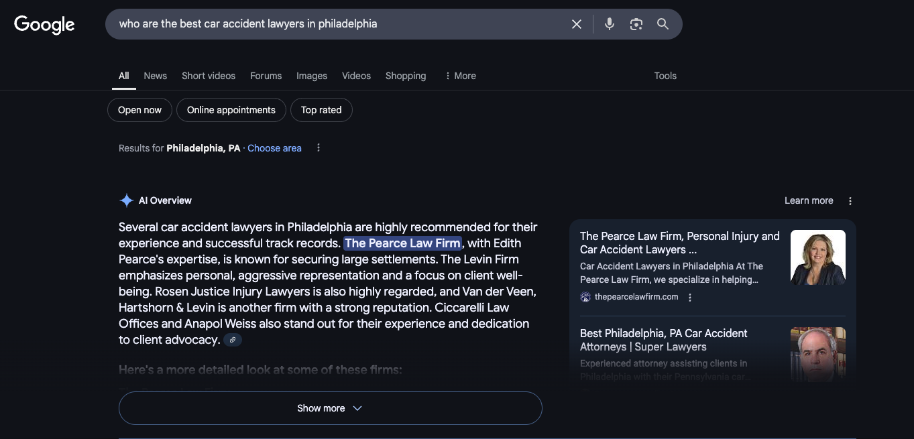The height and width of the screenshot is (439, 914).
Task: Start voice search with microphone icon
Action: (609, 24)
